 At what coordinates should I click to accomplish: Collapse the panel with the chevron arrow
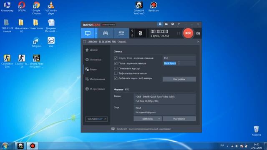tap(198, 42)
